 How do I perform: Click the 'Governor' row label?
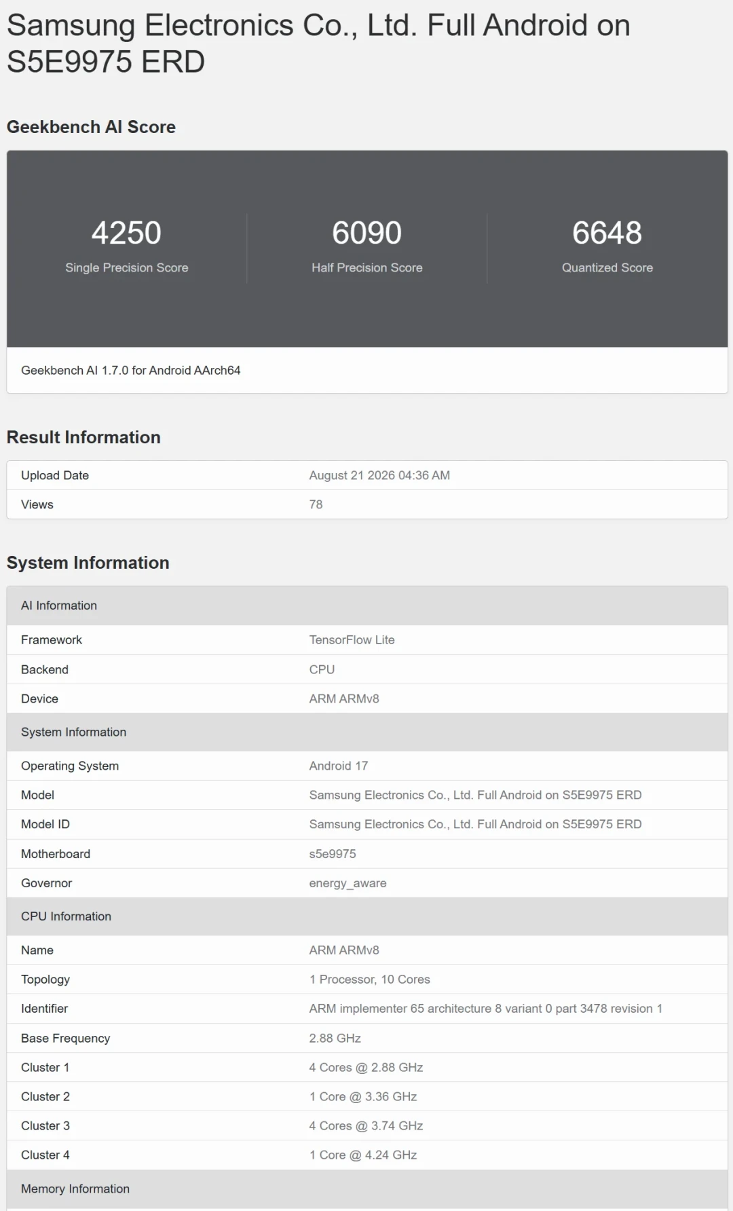click(46, 883)
